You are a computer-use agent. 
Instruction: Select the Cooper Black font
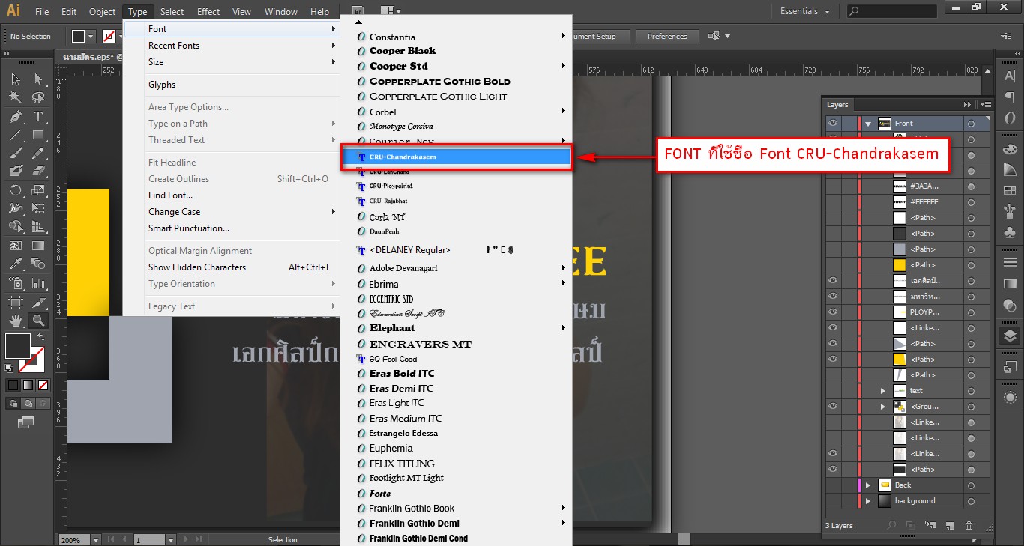click(457, 51)
